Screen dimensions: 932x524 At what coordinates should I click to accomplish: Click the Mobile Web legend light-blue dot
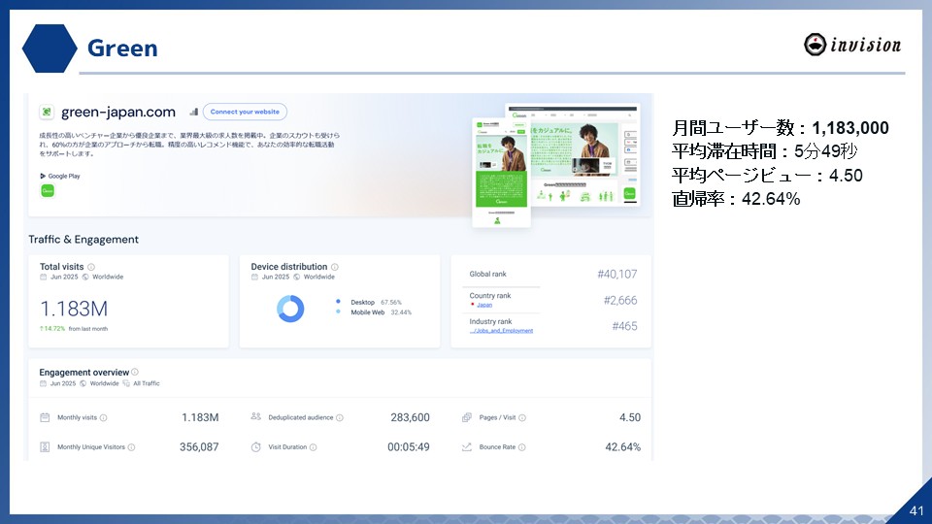pyautogui.click(x=338, y=311)
